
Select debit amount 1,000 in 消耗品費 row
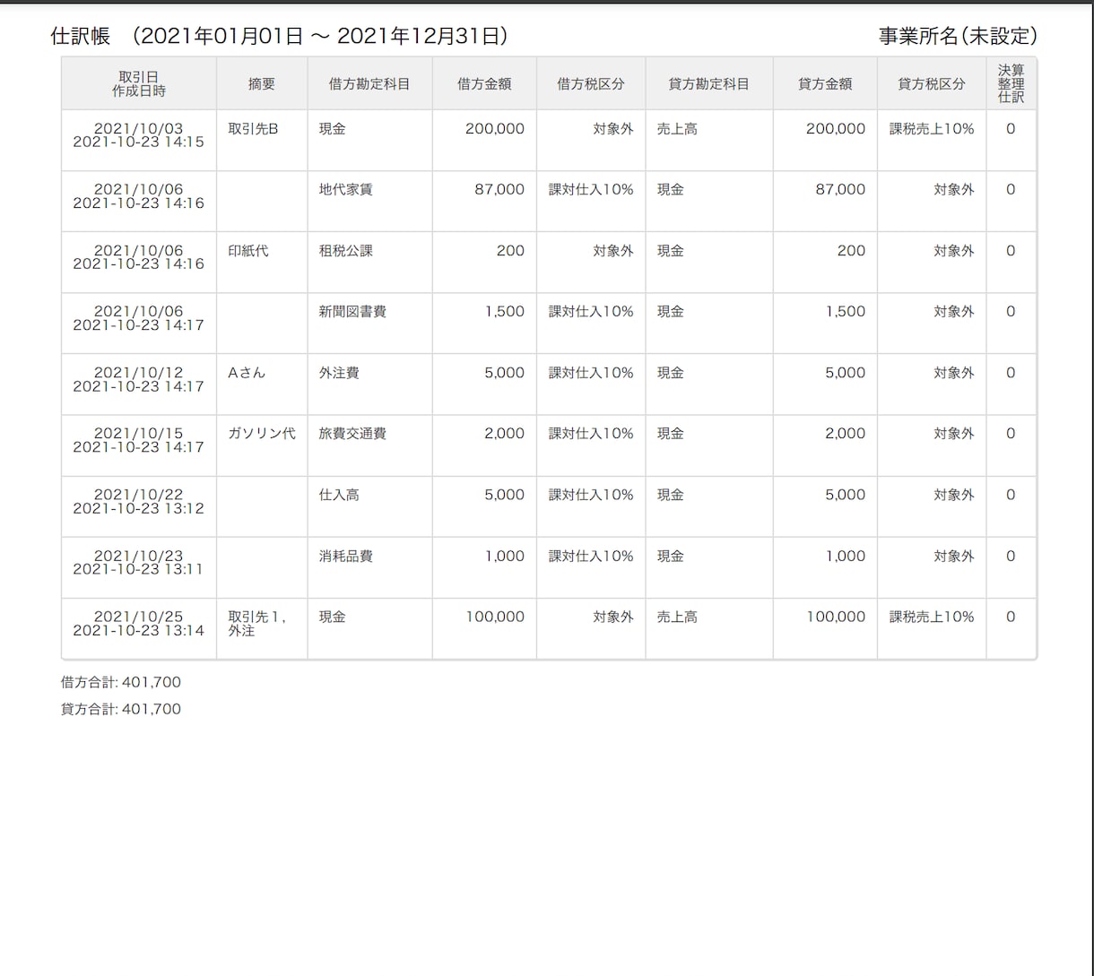(x=484, y=567)
